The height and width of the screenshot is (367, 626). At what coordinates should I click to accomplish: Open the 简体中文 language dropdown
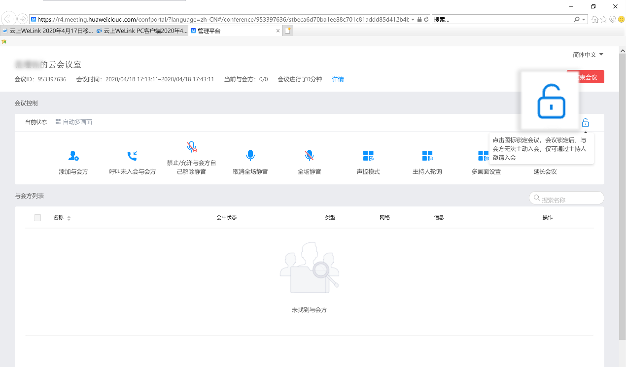(x=588, y=55)
